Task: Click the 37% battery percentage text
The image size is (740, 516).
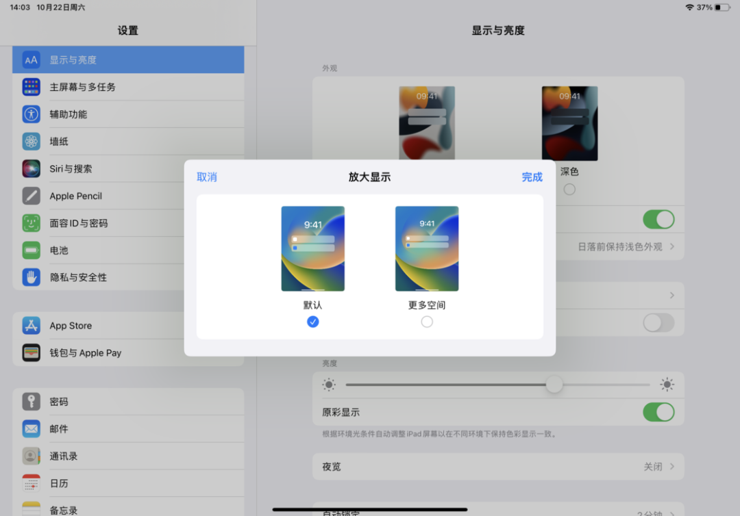Action: (704, 8)
